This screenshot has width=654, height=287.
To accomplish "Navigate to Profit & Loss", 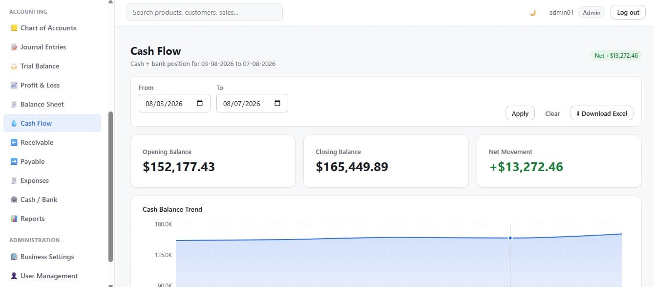I will pyautogui.click(x=52, y=85).
